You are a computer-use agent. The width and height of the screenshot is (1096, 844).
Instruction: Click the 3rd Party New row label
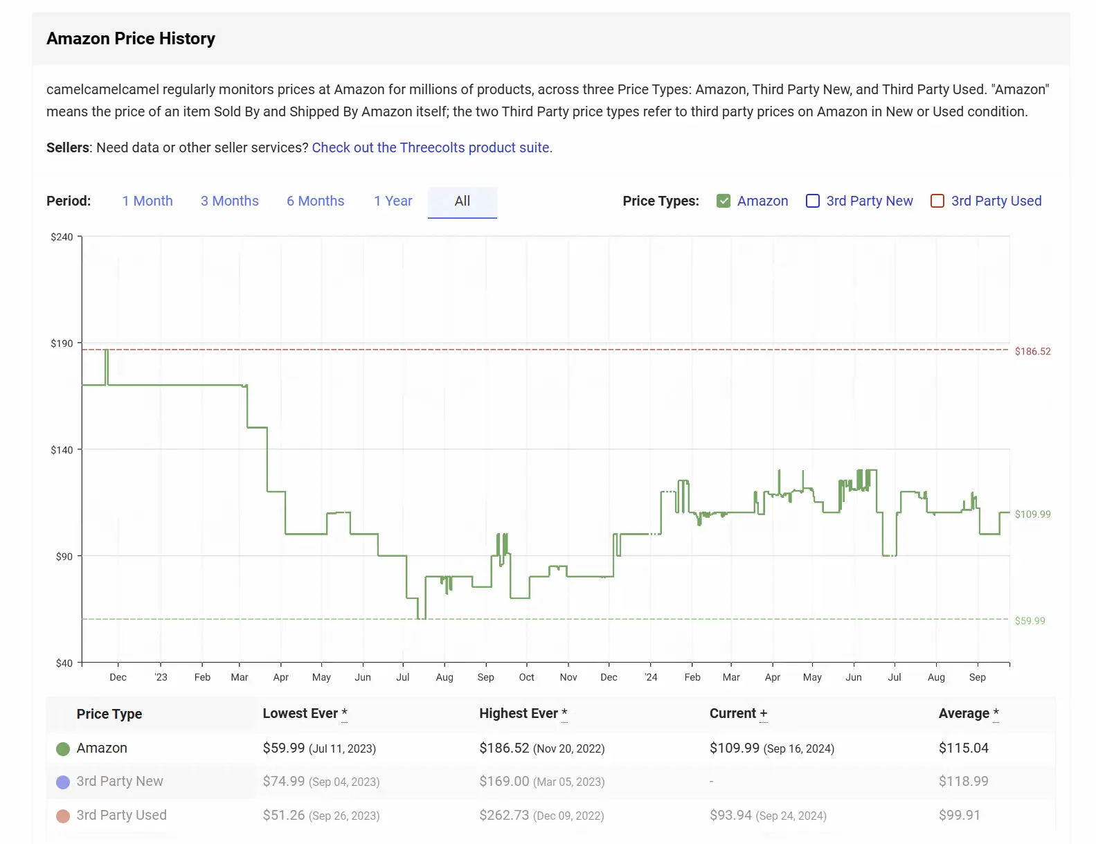(x=120, y=781)
